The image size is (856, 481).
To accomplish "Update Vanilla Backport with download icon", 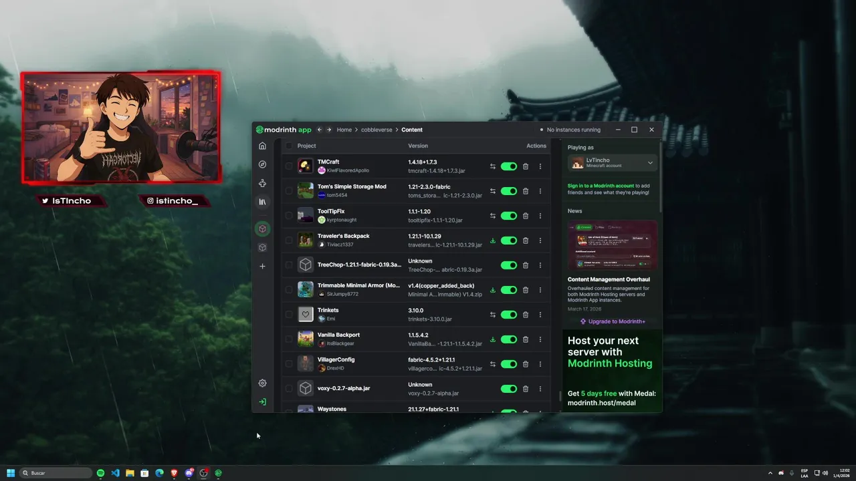I will [x=493, y=339].
